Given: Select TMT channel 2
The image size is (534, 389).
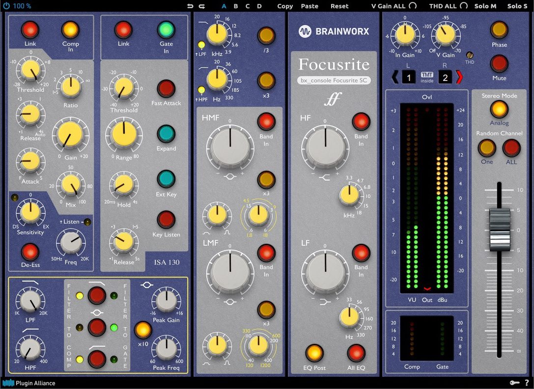Looking at the screenshot, I should click(x=445, y=77).
